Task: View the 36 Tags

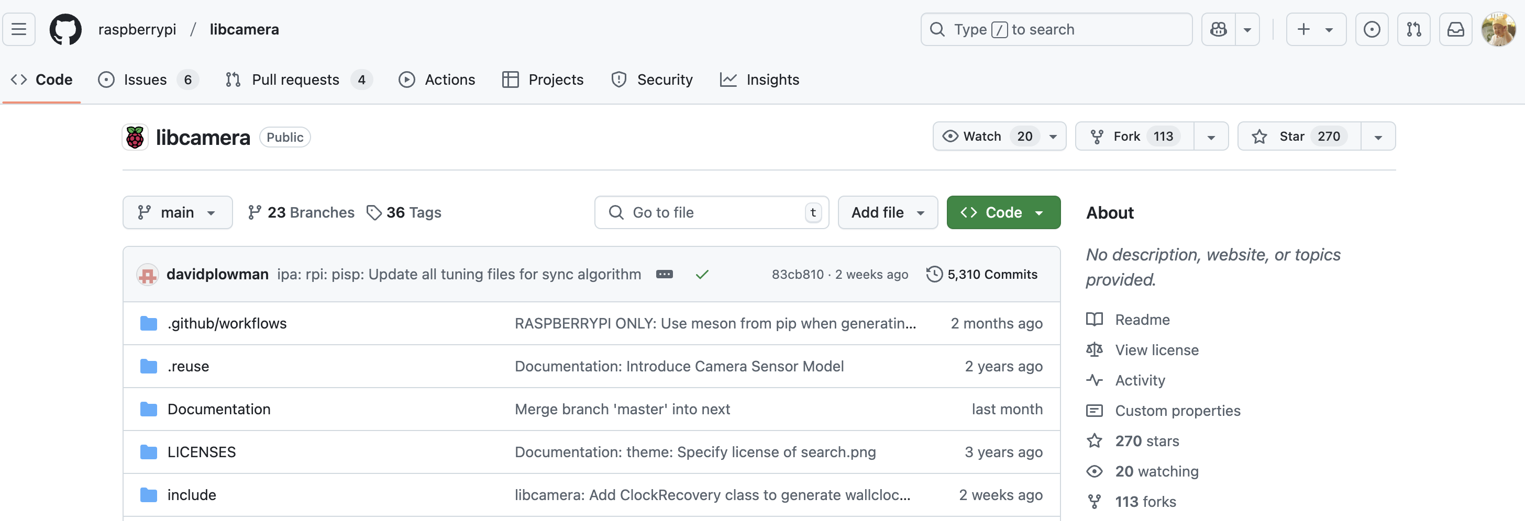Action: point(404,212)
